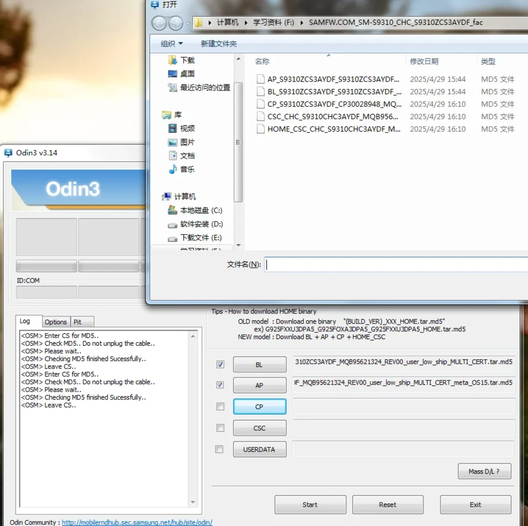The width and height of the screenshot is (528, 526).
Task: Click the Videos library icon
Action: pyautogui.click(x=173, y=128)
